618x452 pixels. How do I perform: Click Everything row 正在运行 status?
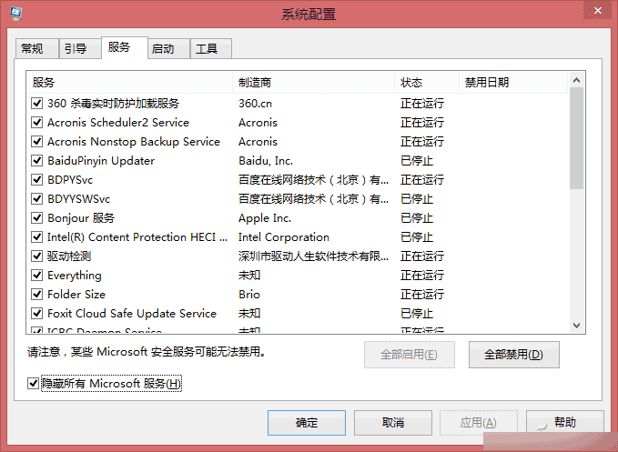click(x=422, y=276)
